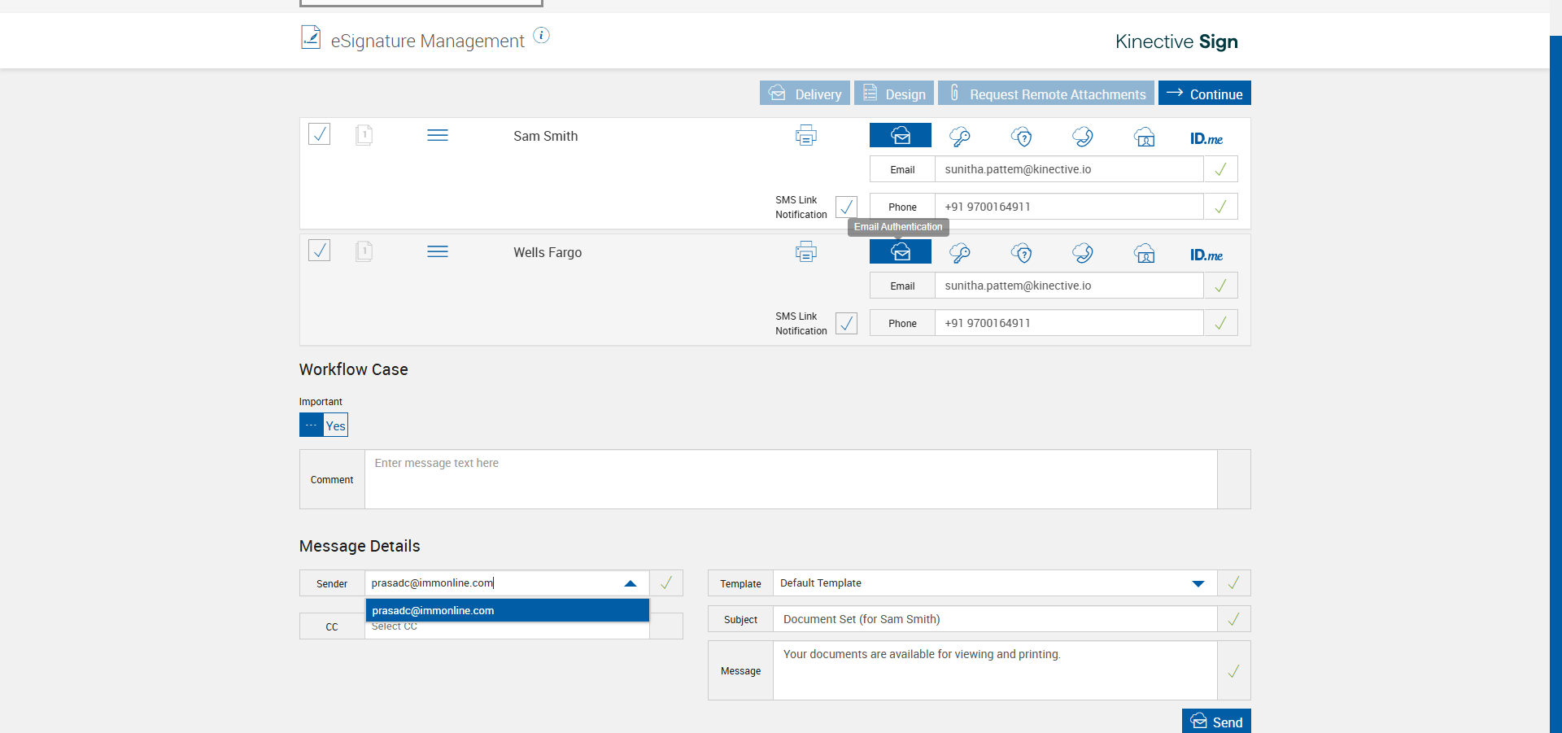This screenshot has height=733, width=1562.
Task: Click into the Comment message box
Action: click(791, 479)
